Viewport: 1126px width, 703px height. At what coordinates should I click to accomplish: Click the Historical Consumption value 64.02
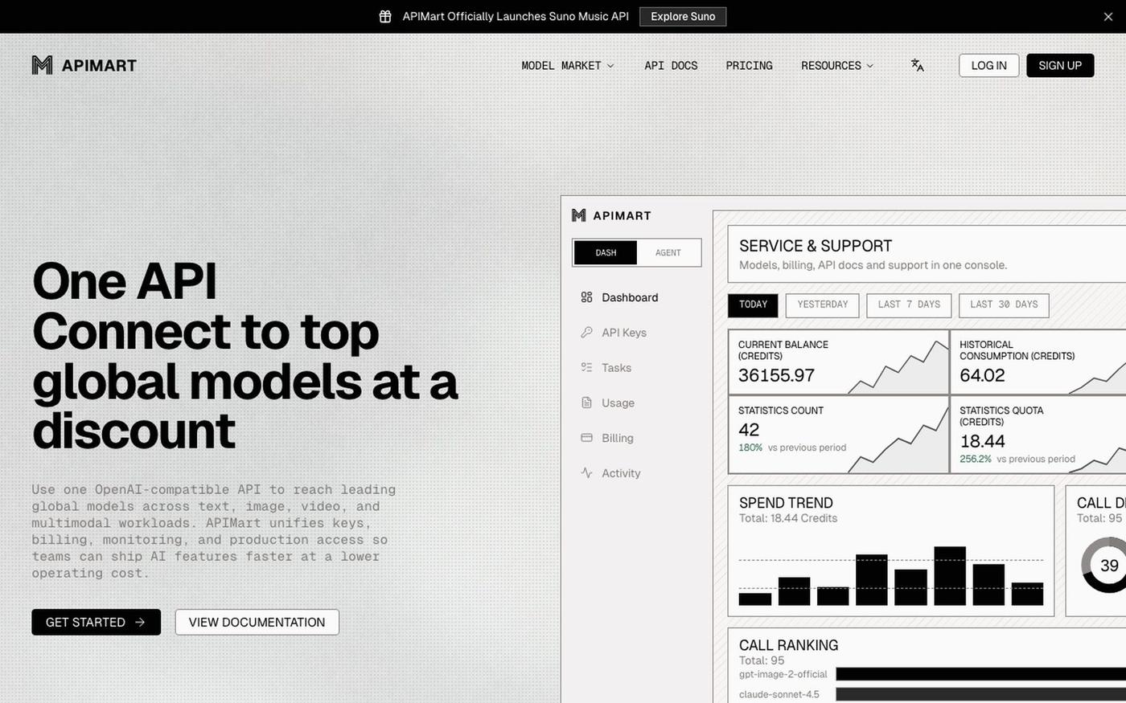(982, 375)
